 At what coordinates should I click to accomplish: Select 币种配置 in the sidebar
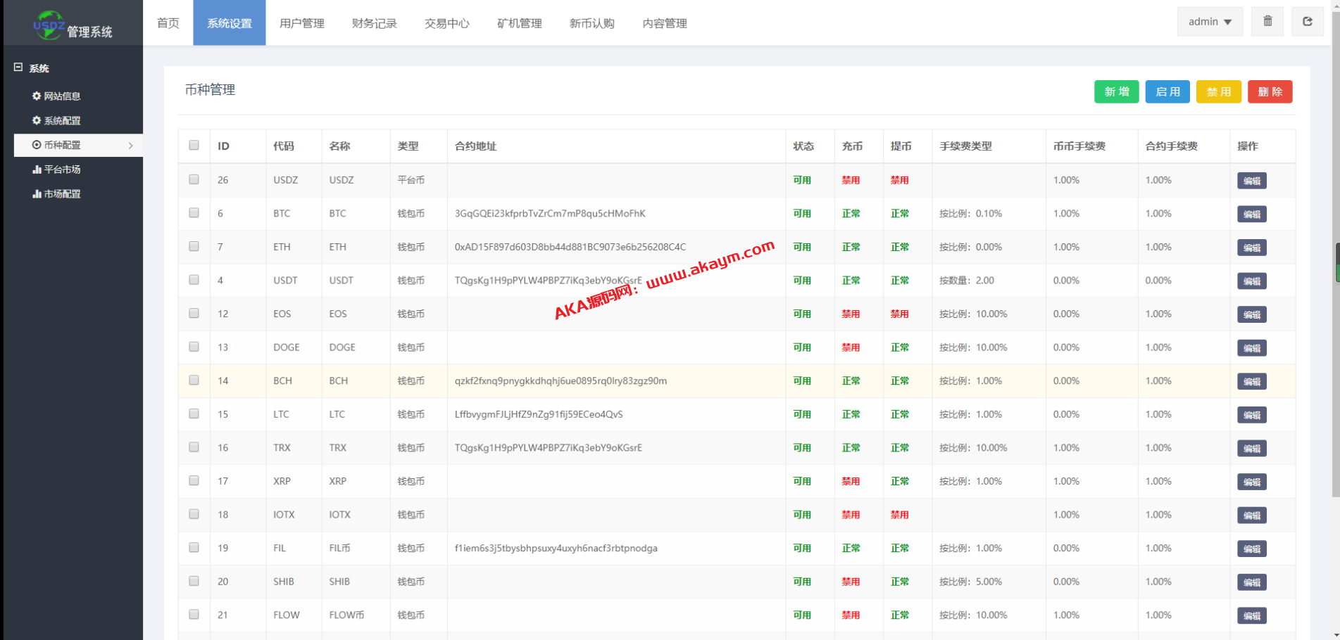point(62,145)
